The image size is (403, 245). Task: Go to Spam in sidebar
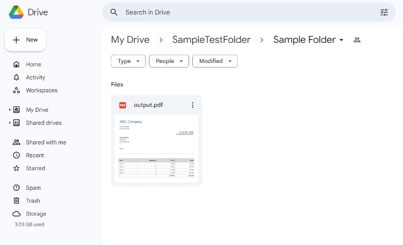[x=33, y=188]
